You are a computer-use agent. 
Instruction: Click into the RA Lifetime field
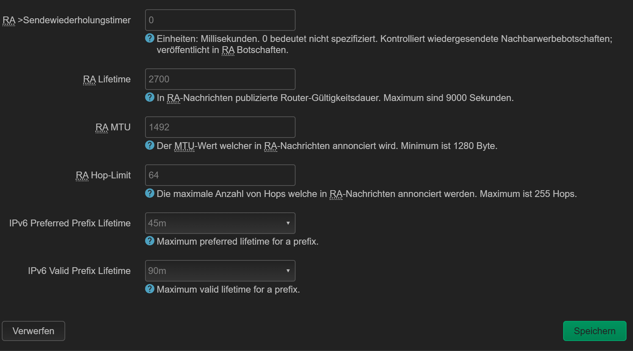220,79
